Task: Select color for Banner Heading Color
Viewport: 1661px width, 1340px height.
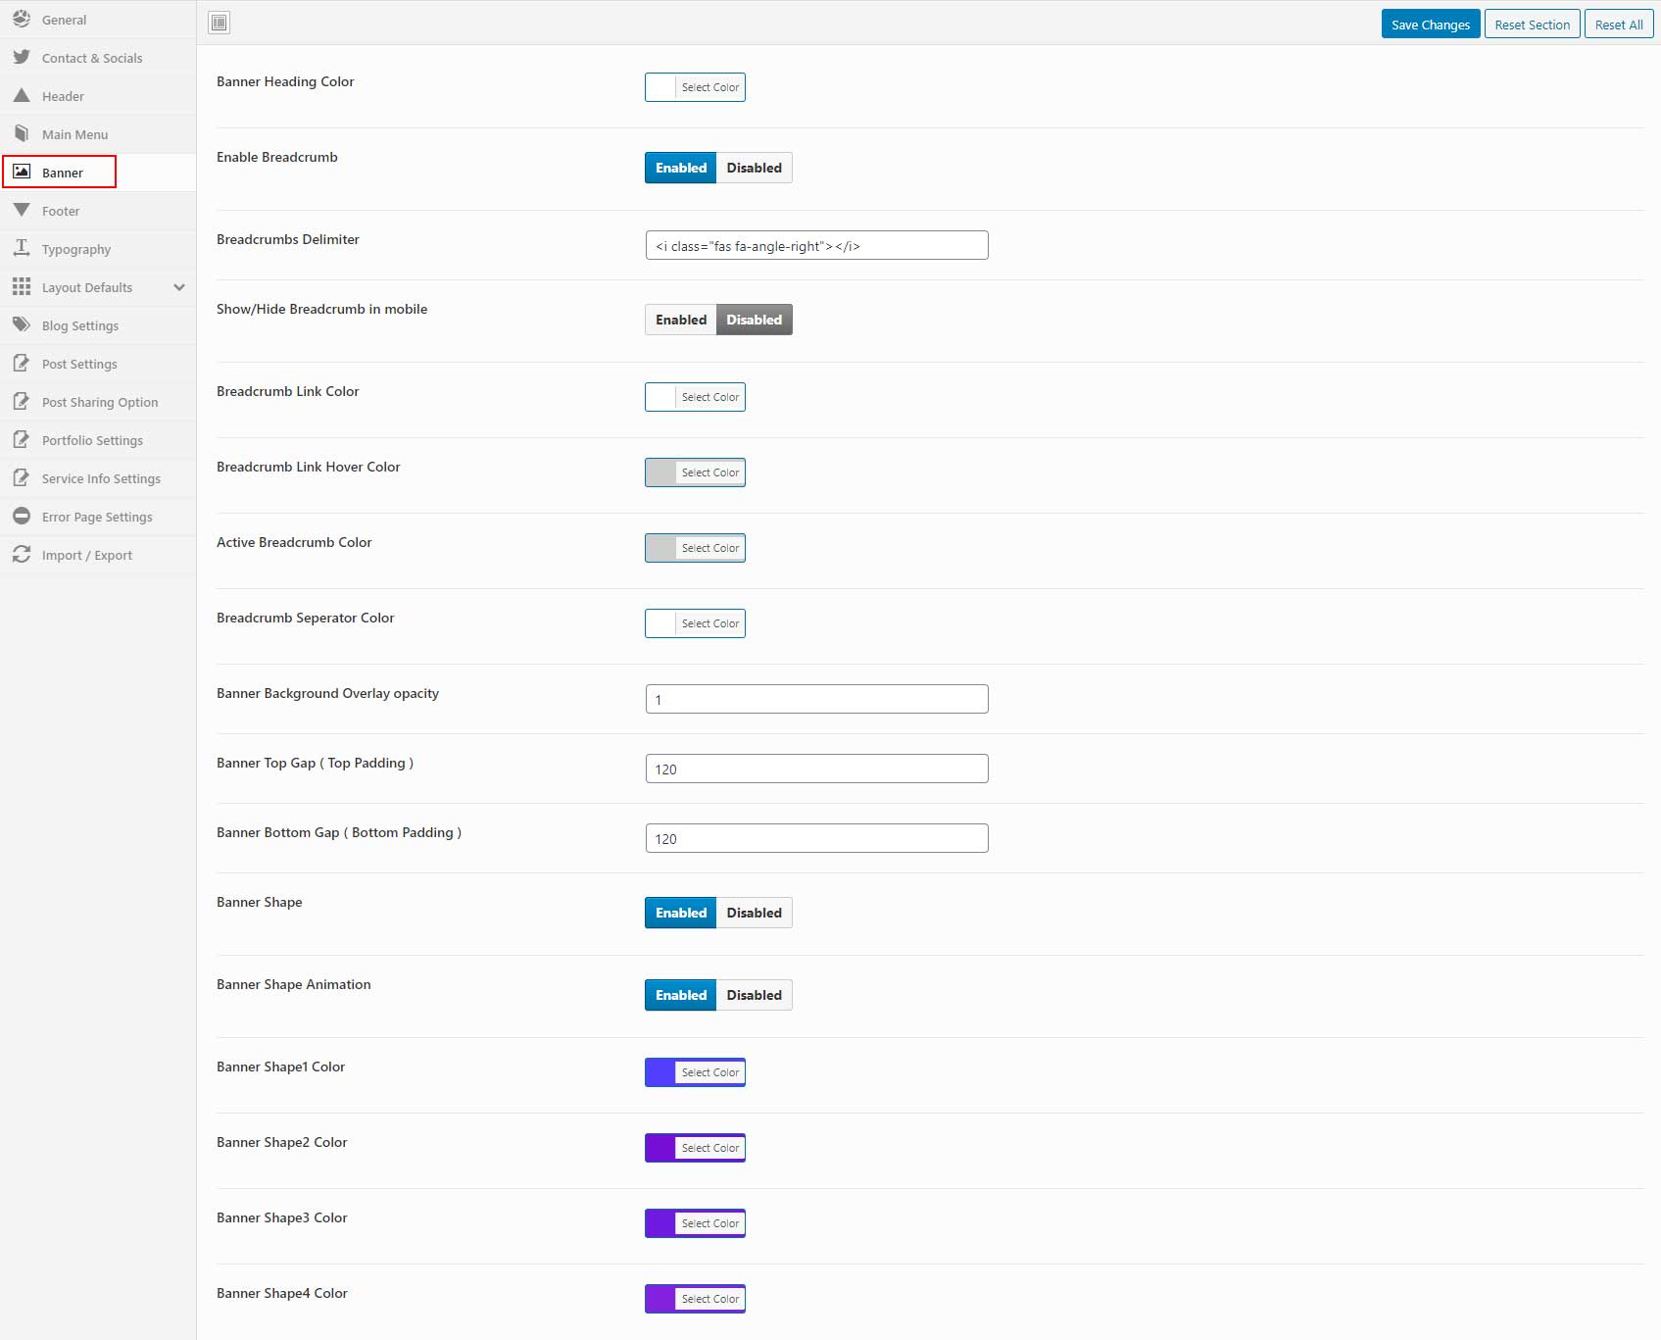Action: pyautogui.click(x=695, y=87)
